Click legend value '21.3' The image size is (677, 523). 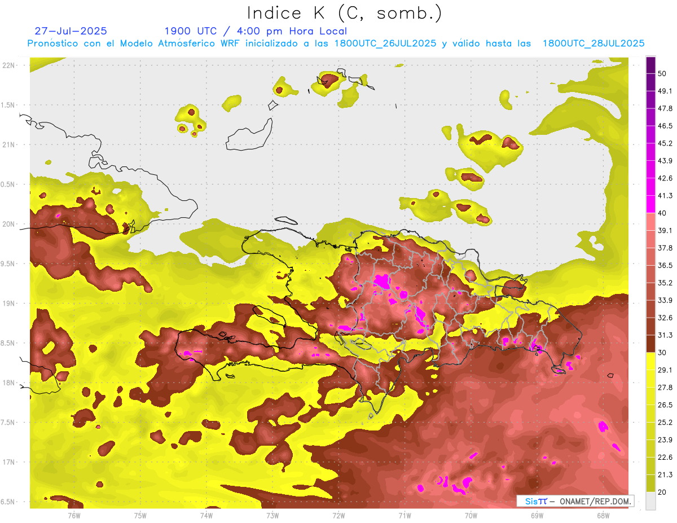click(665, 475)
